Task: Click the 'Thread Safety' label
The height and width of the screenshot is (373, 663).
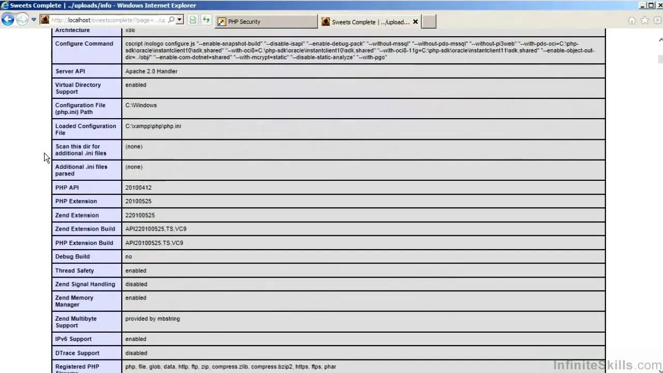Action: click(x=75, y=270)
